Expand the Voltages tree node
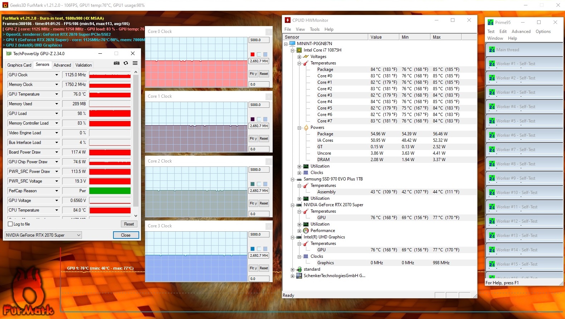The height and width of the screenshot is (319, 565). coord(299,57)
